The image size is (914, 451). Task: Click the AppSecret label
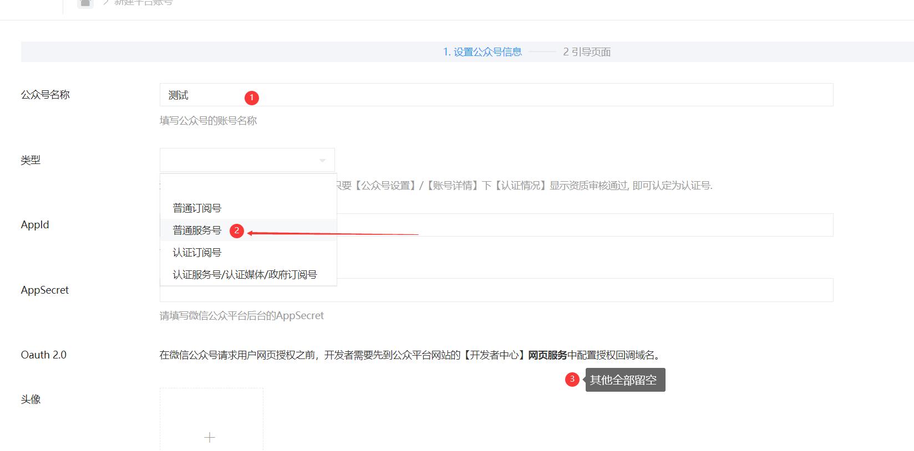click(x=45, y=290)
